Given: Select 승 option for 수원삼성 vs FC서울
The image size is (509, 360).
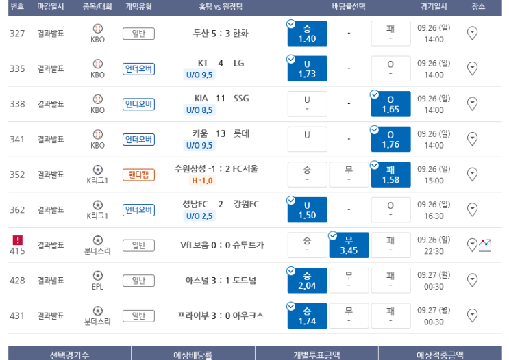Looking at the screenshot, I should click(307, 175).
